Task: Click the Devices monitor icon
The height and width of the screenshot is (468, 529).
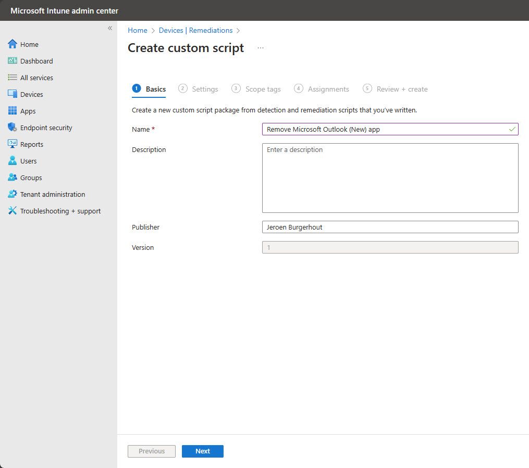Action: pos(13,94)
